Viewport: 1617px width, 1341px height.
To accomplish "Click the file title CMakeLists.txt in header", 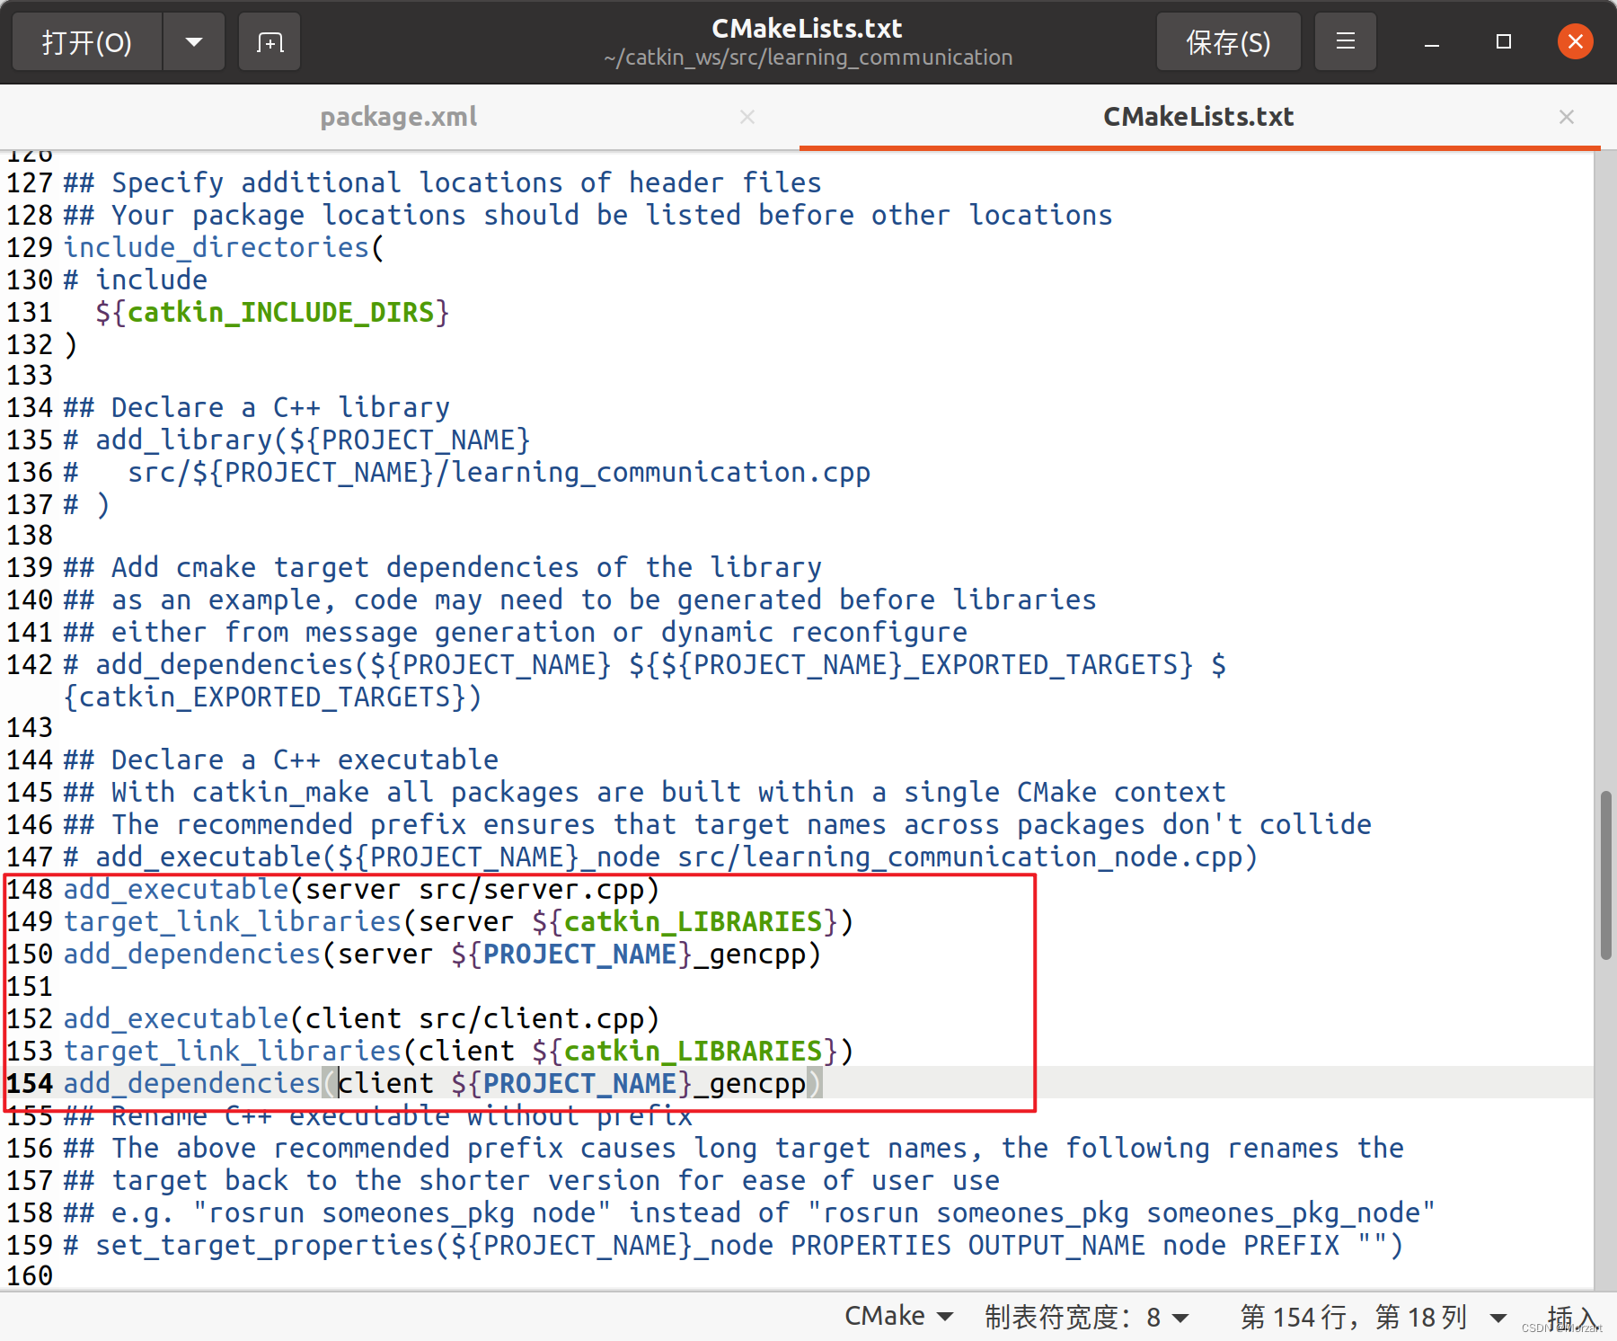I will coord(807,29).
